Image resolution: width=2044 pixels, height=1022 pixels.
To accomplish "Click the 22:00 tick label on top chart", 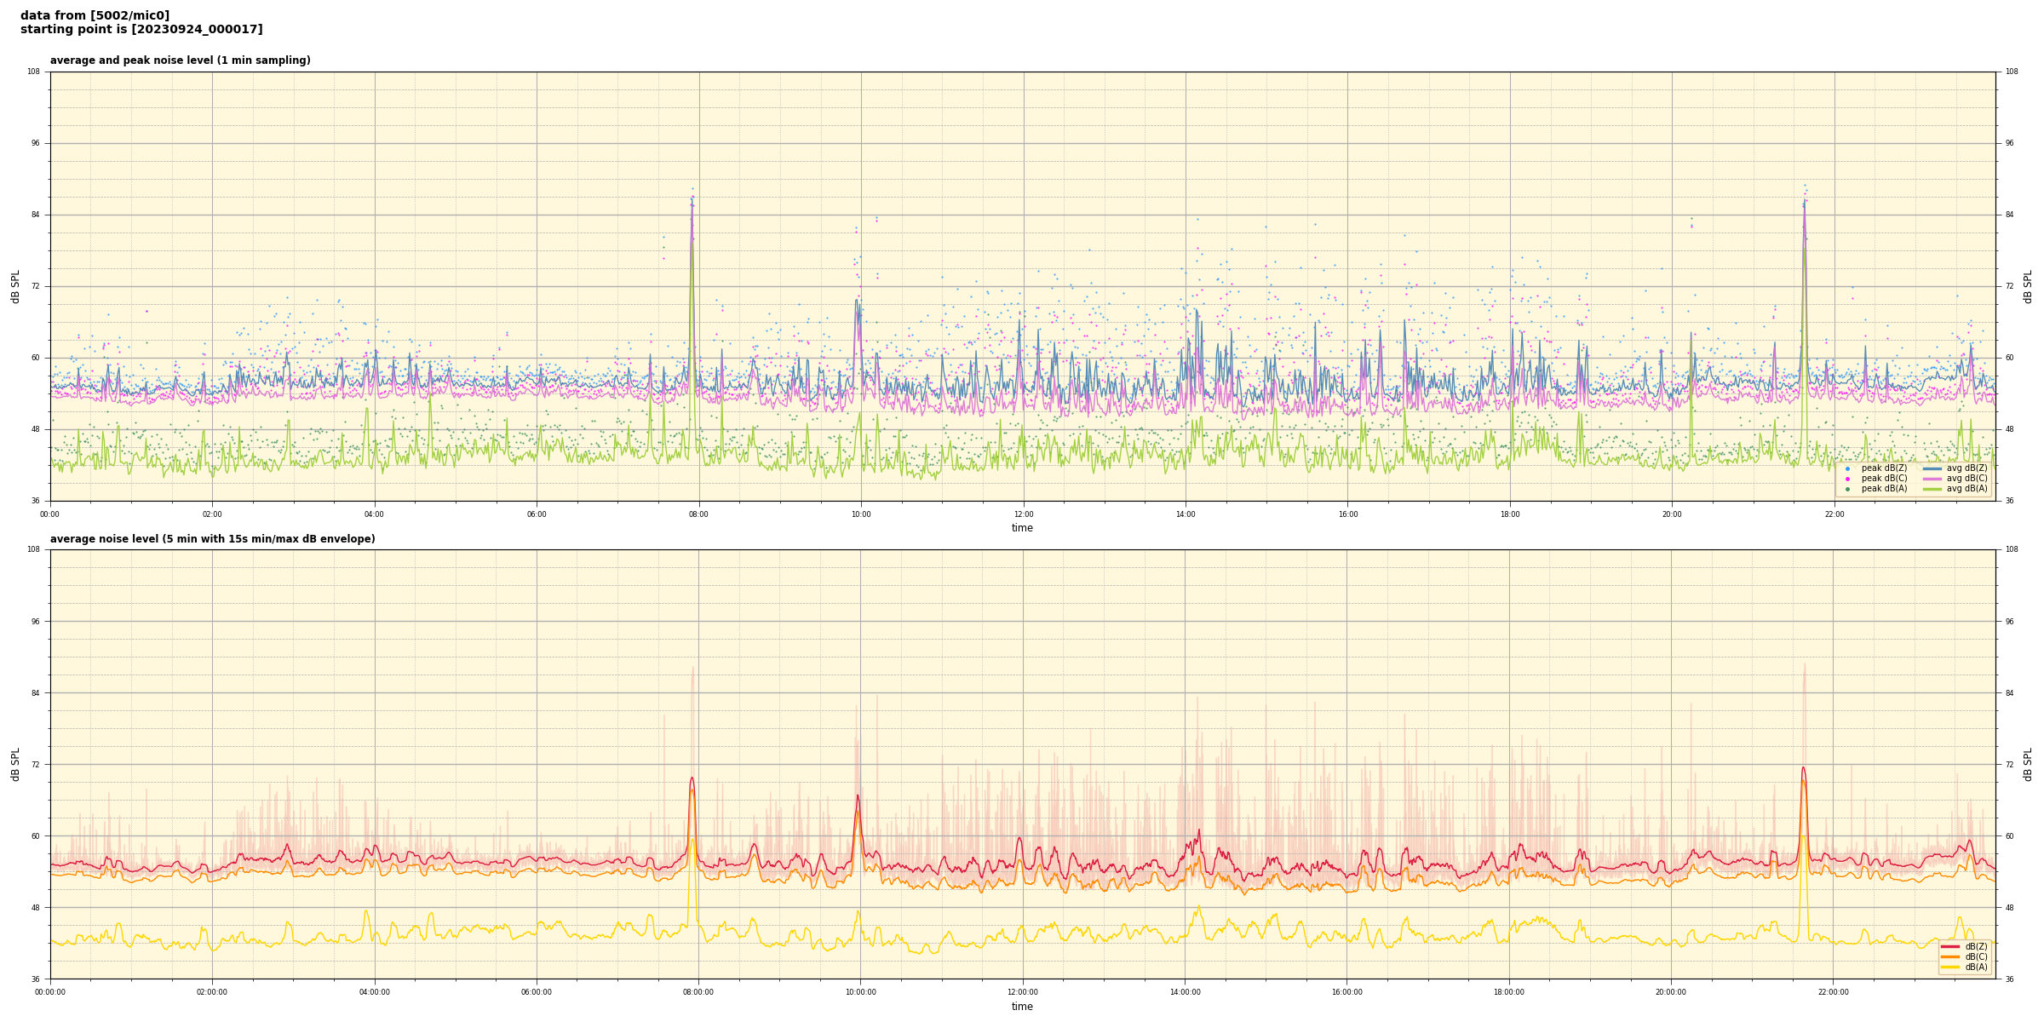I will pos(1834,514).
